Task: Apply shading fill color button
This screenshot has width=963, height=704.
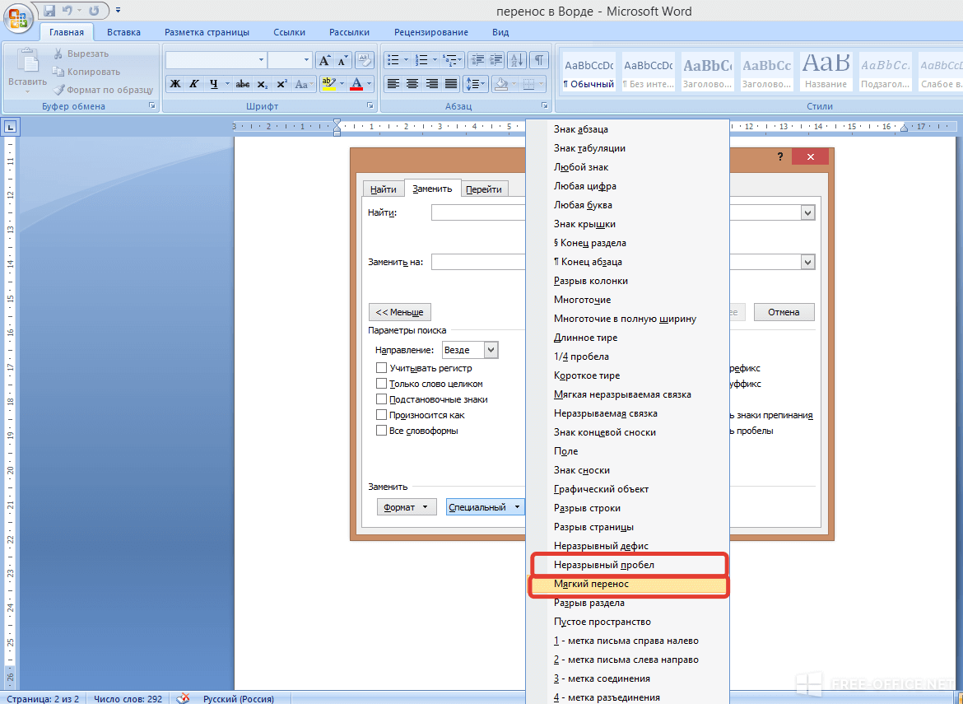Action: (501, 84)
